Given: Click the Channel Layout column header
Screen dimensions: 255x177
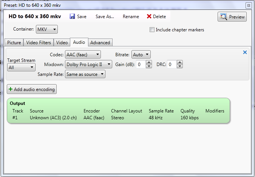Looking at the screenshot, I should [127, 111].
